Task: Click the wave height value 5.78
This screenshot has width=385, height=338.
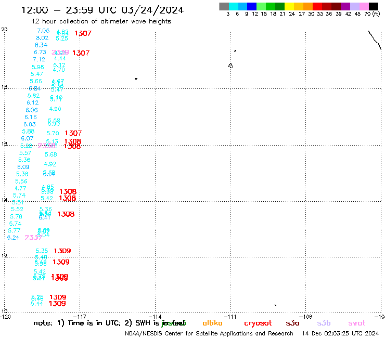Action: (16, 216)
